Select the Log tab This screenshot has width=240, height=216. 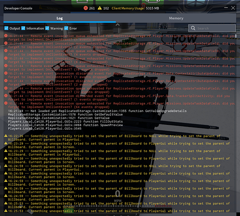59,18
